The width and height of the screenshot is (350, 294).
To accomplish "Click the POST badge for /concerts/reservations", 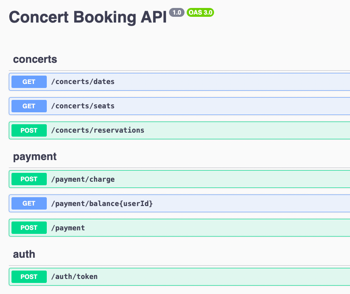I will click(x=29, y=130).
